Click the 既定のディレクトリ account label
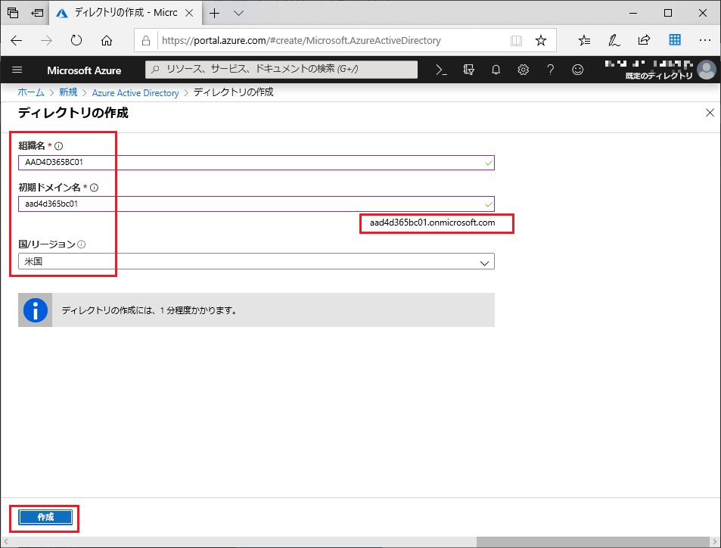This screenshot has height=548, width=721. 659,76
